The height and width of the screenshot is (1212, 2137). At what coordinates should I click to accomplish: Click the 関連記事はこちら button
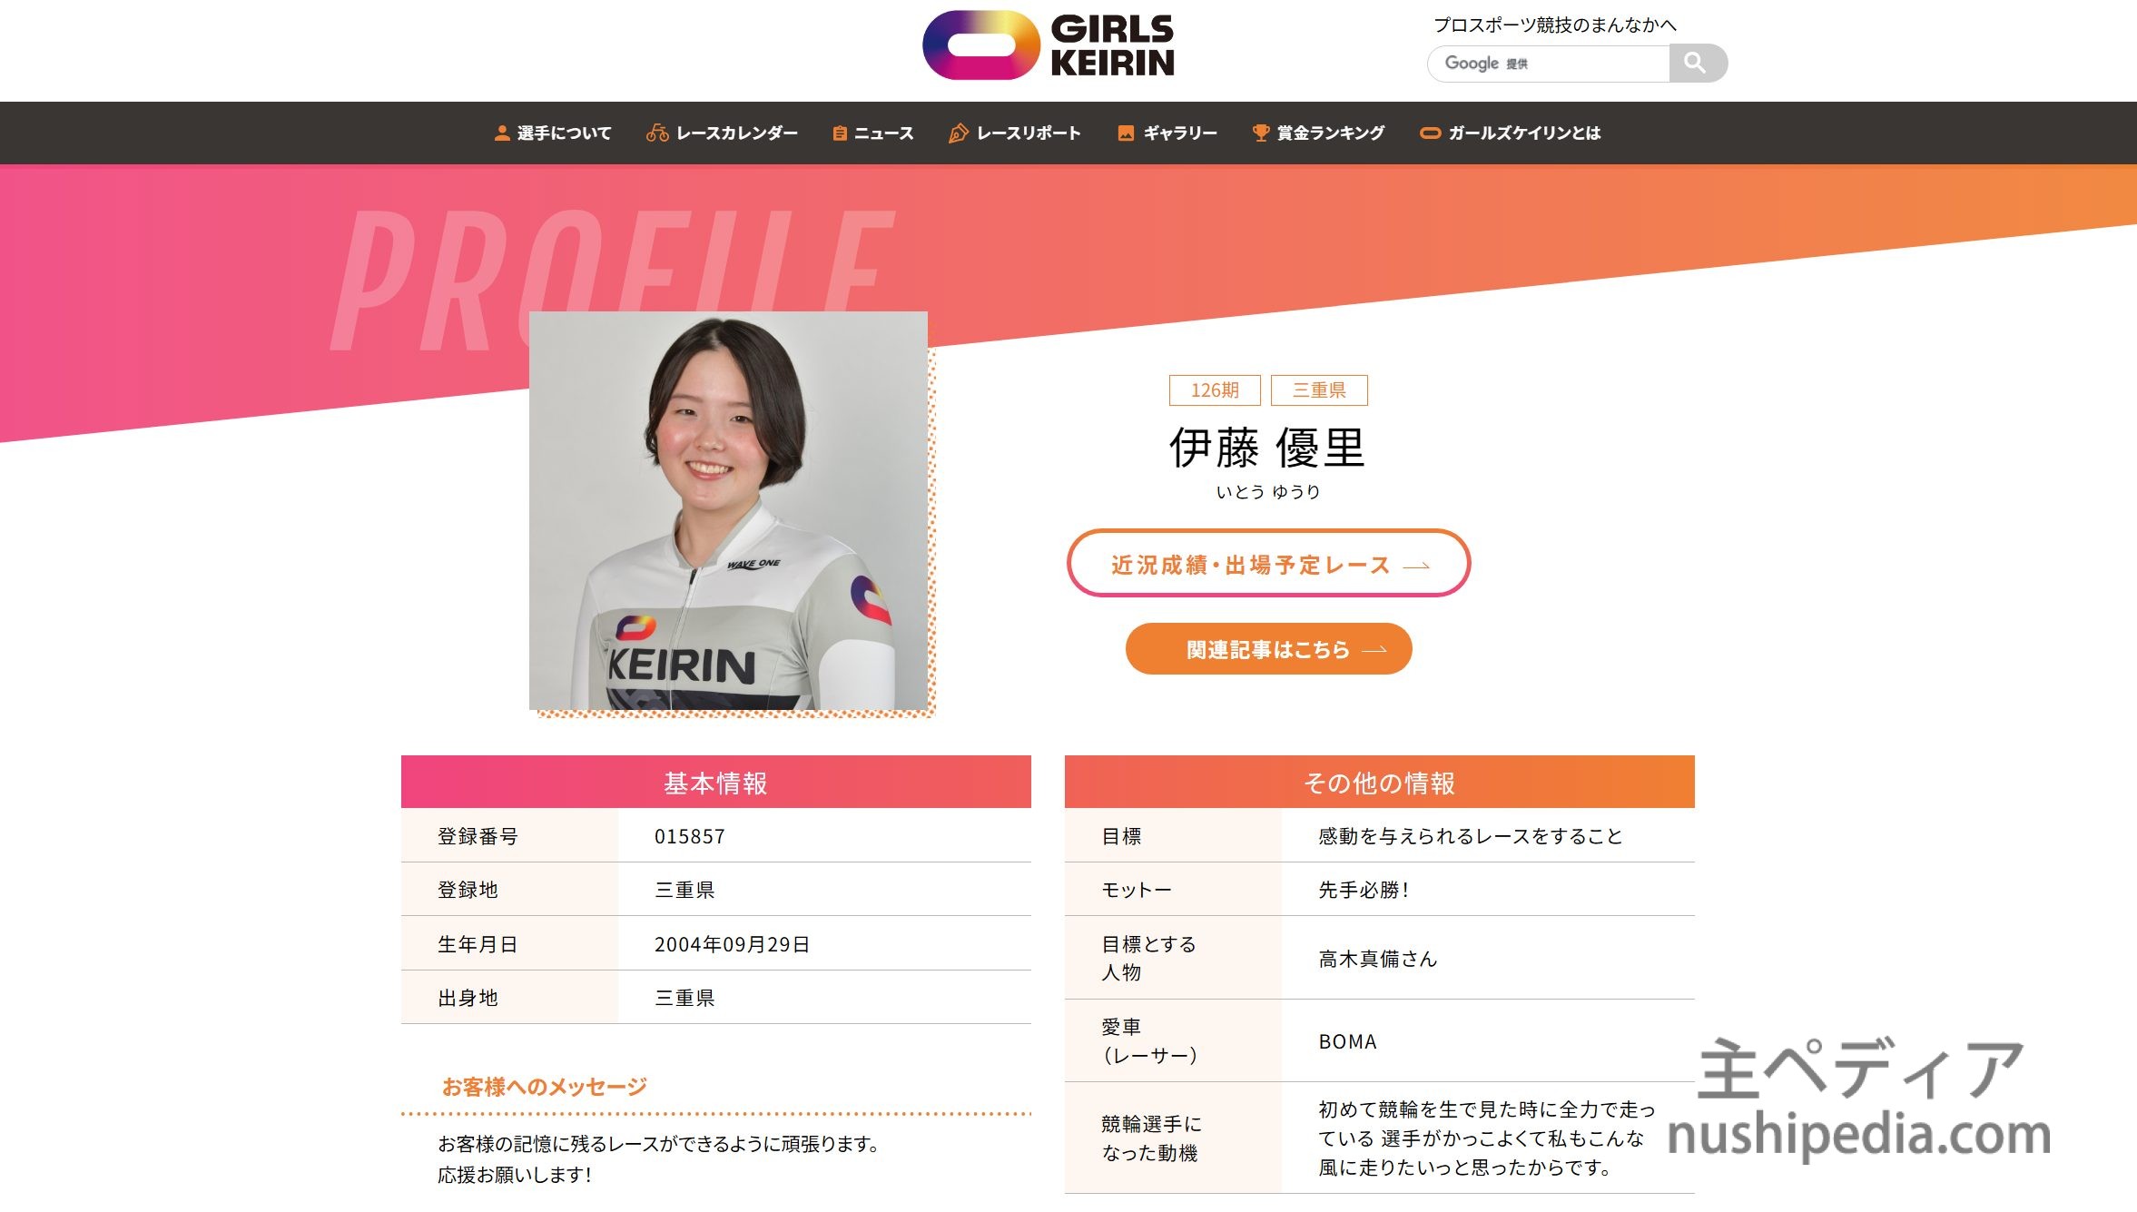coord(1268,649)
